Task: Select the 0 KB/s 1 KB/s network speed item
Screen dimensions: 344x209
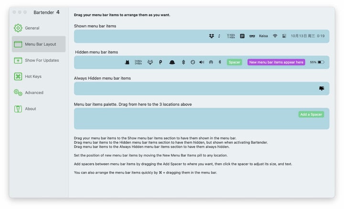Action: point(231,36)
